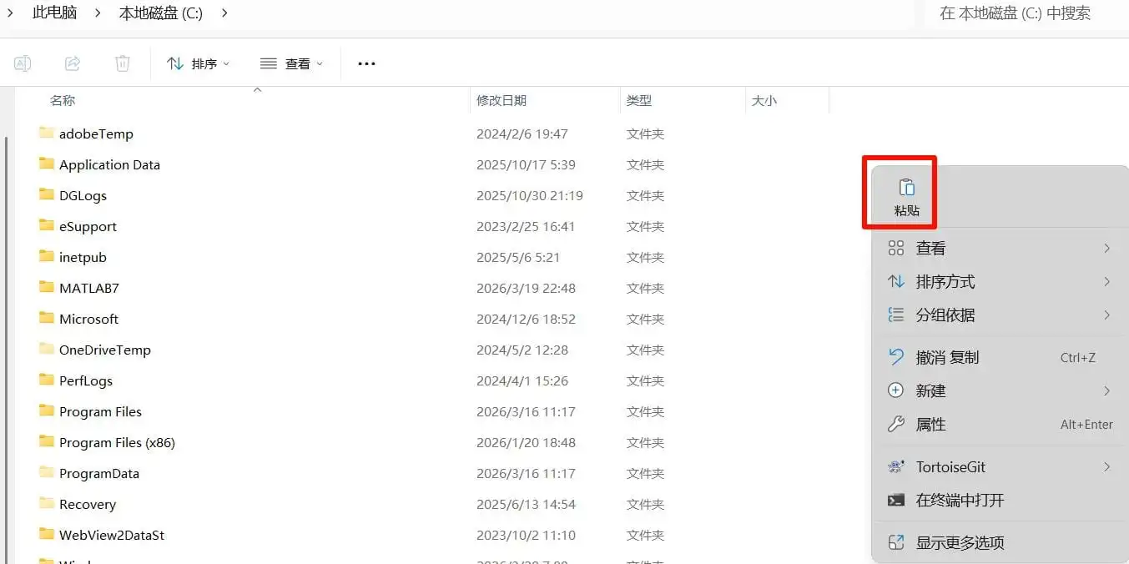This screenshot has height=564, width=1129.
Task: Choose 显示更多选项 in the context menu
Action: pyautogui.click(x=1000, y=542)
